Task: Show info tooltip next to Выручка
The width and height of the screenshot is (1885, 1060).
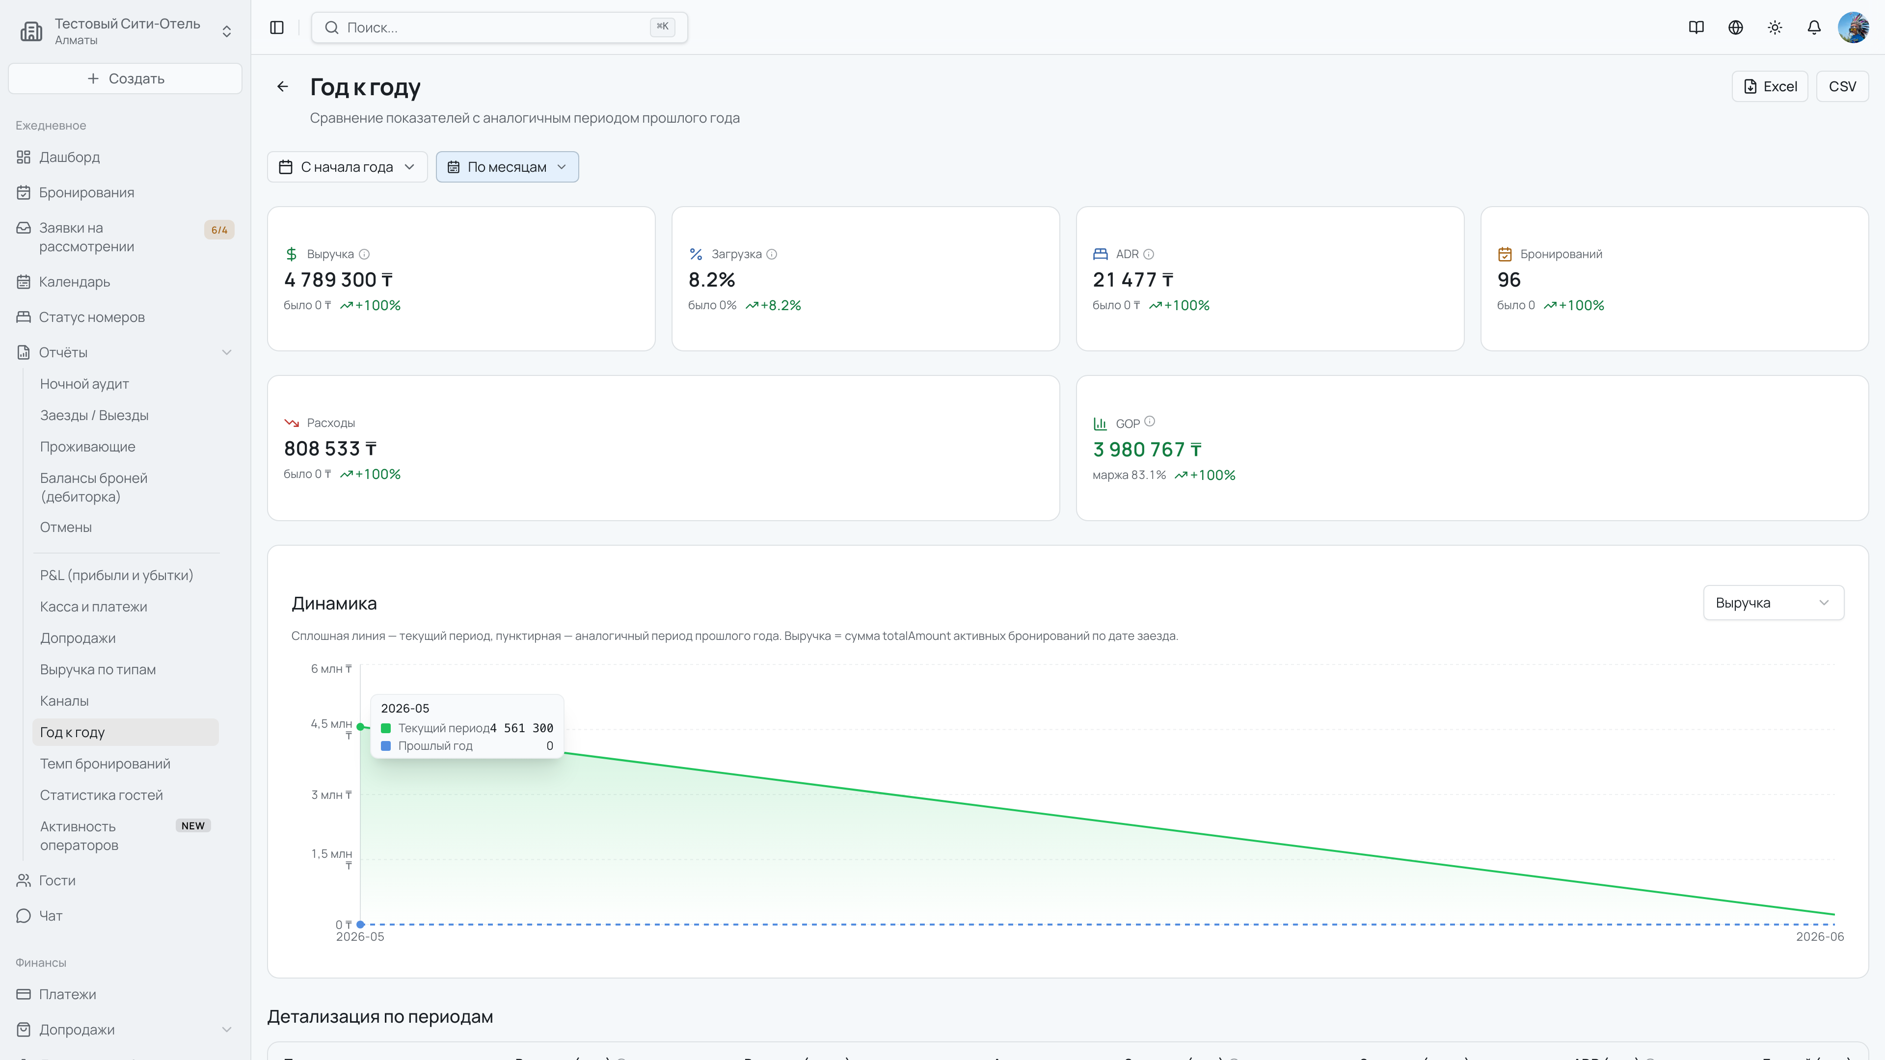Action: [x=364, y=254]
